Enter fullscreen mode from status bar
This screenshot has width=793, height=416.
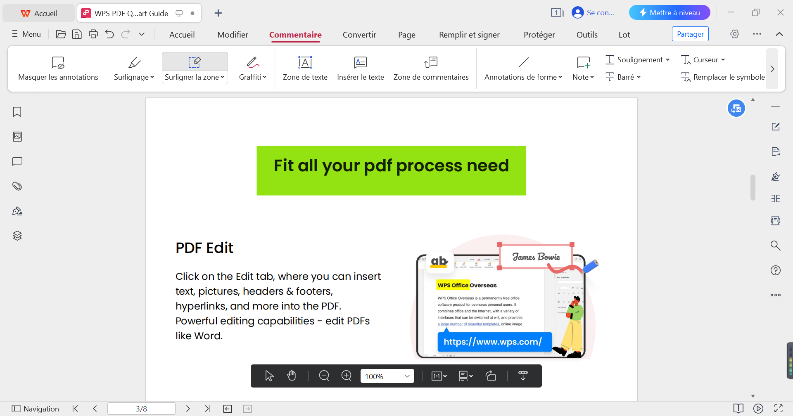[x=779, y=409]
